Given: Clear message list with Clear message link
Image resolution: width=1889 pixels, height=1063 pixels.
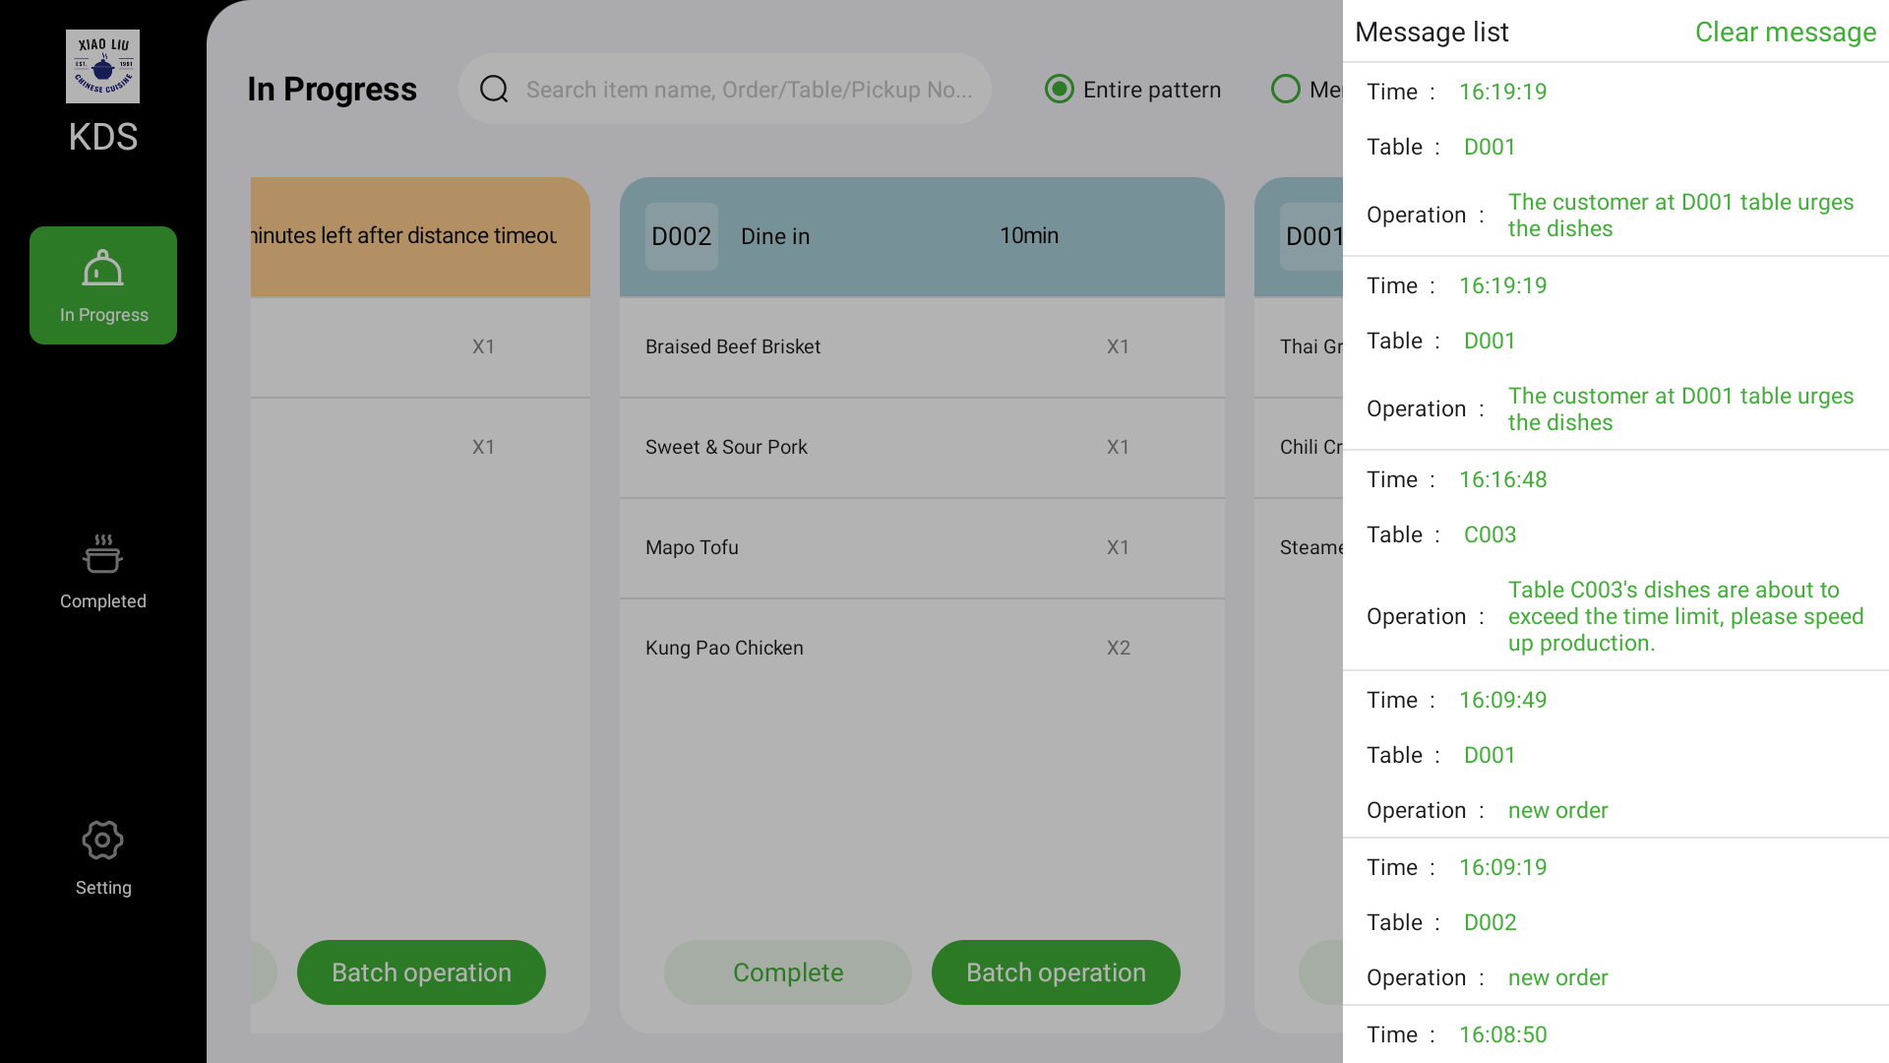Looking at the screenshot, I should (x=1785, y=31).
